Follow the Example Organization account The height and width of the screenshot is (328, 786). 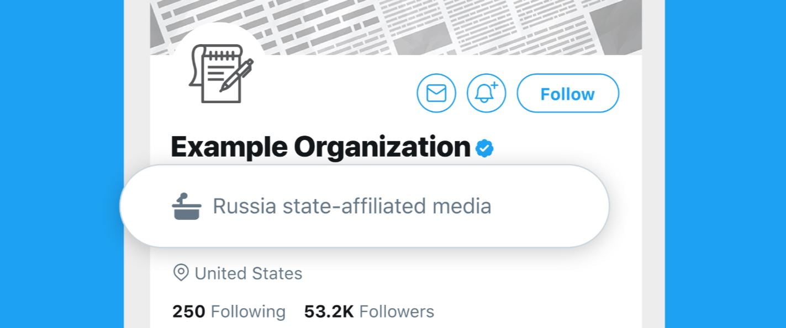[x=567, y=94]
